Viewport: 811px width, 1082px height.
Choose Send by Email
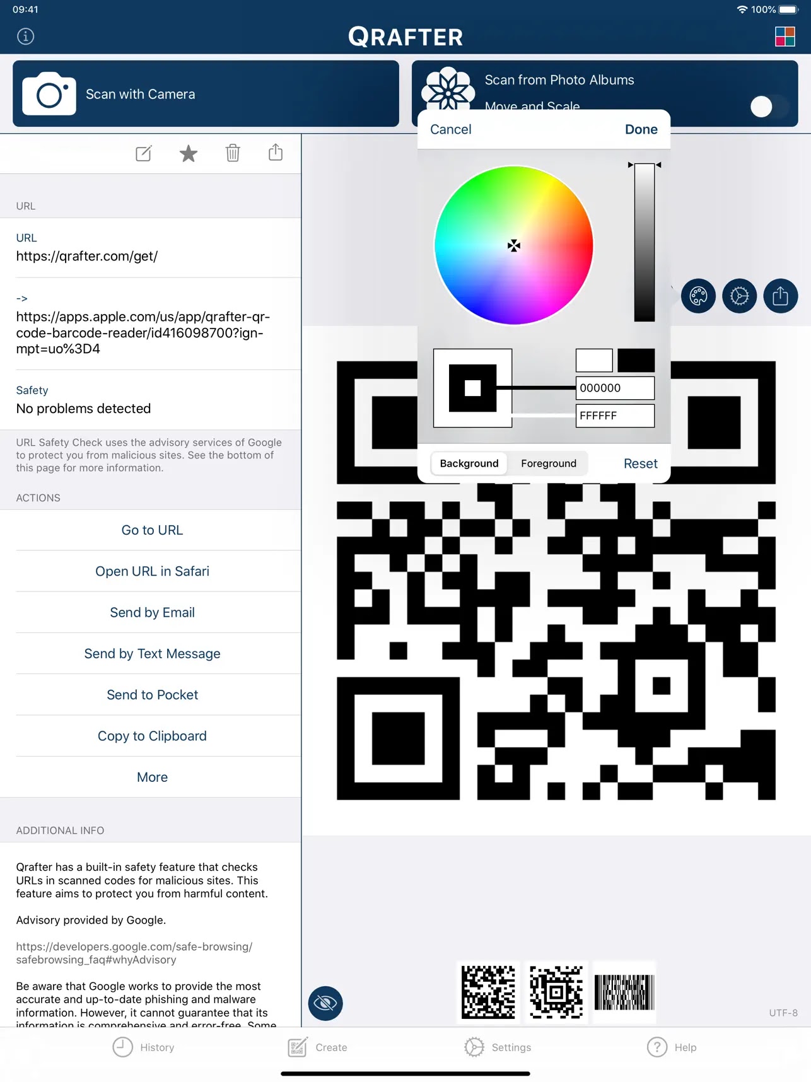[x=152, y=612]
